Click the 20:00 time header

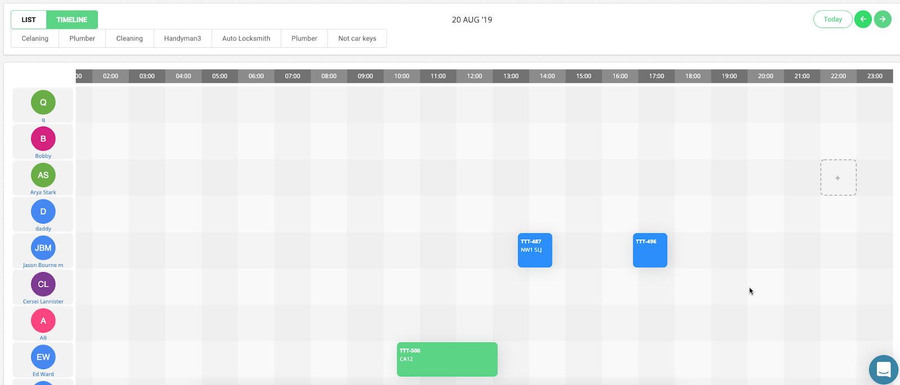pos(766,76)
